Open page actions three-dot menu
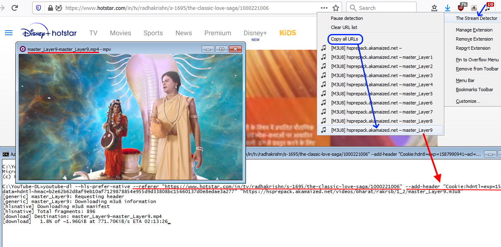501x247 pixels. (324, 8)
